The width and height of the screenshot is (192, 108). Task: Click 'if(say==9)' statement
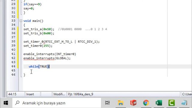tap(32, 4)
